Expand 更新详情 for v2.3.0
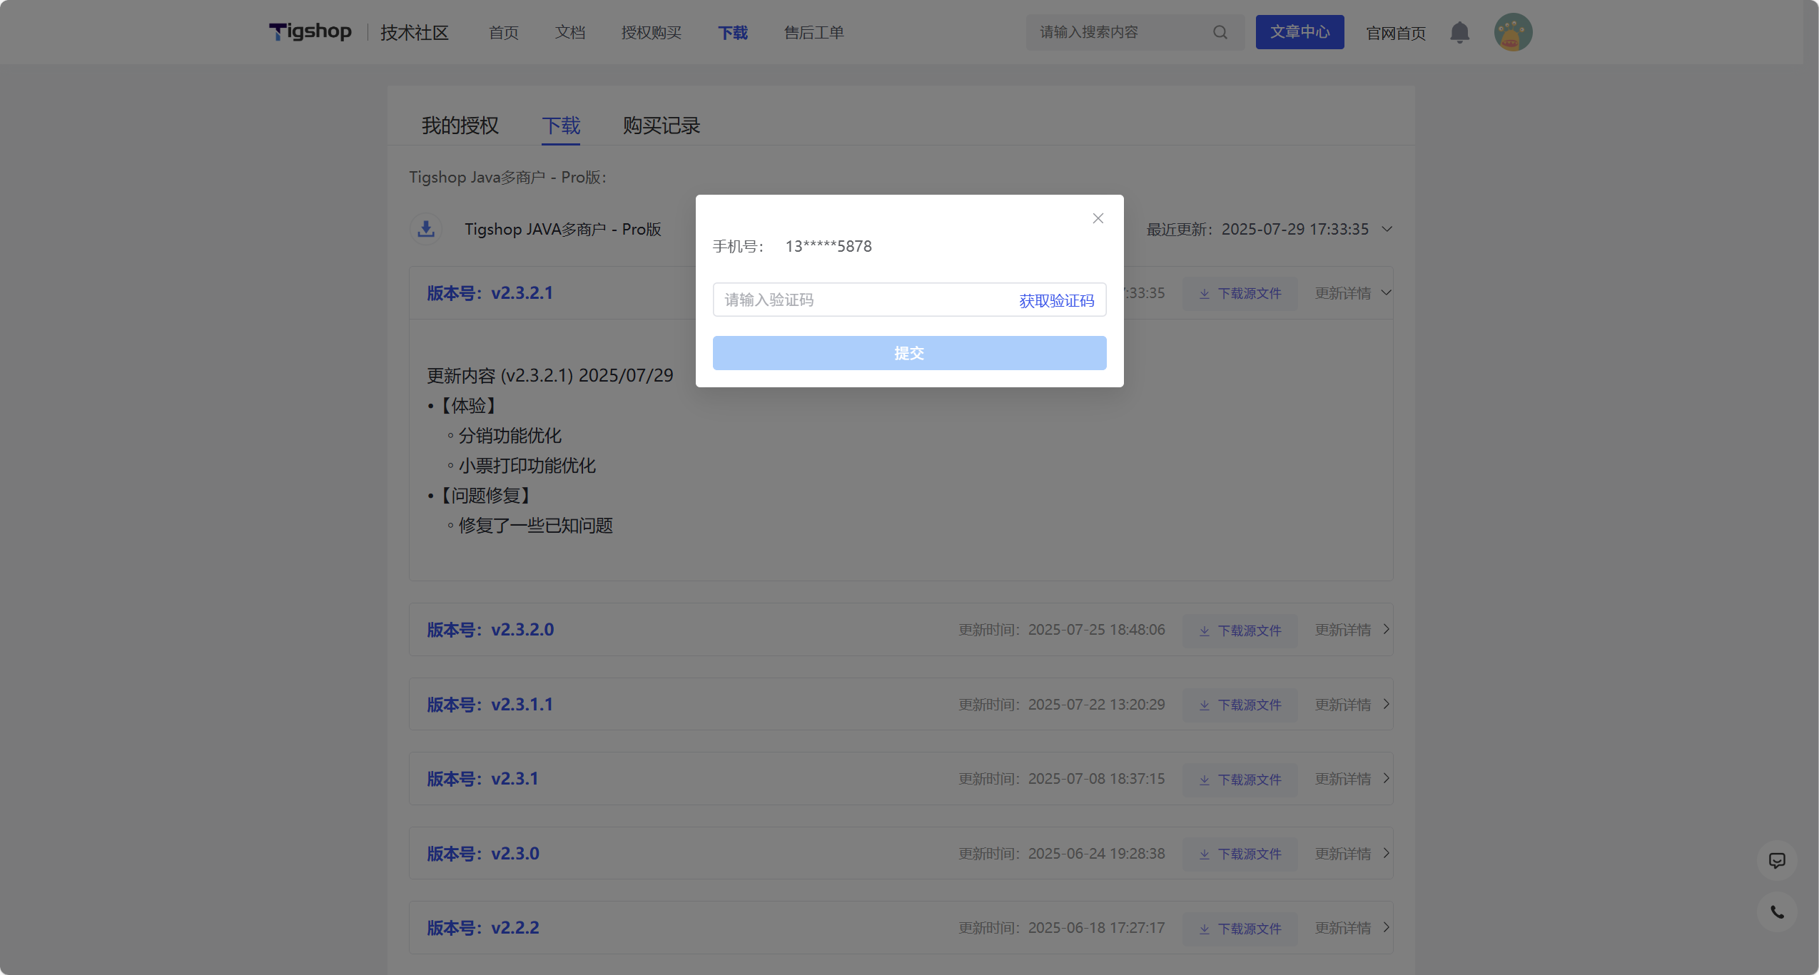The height and width of the screenshot is (975, 1819). point(1353,854)
